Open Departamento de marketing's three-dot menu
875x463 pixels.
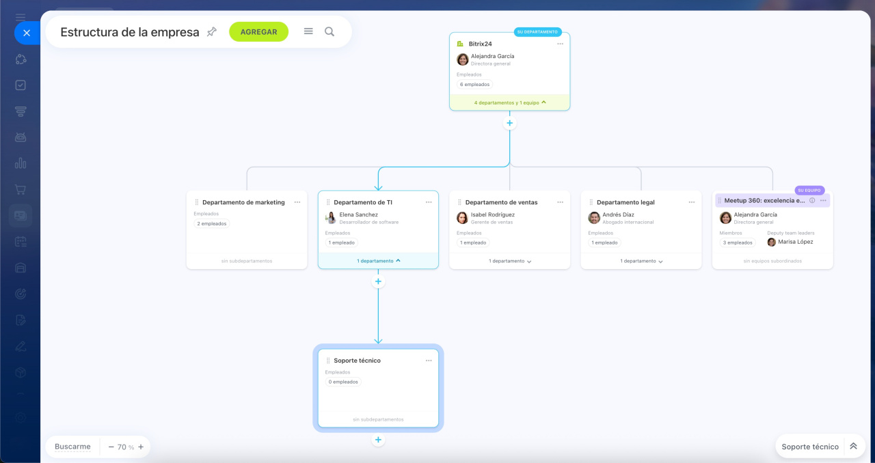pyautogui.click(x=297, y=202)
